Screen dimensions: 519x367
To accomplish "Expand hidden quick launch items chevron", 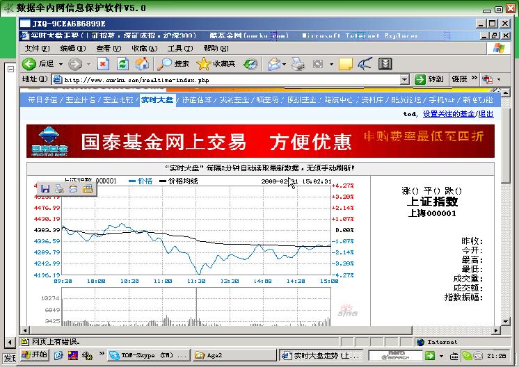I will (102, 354).
